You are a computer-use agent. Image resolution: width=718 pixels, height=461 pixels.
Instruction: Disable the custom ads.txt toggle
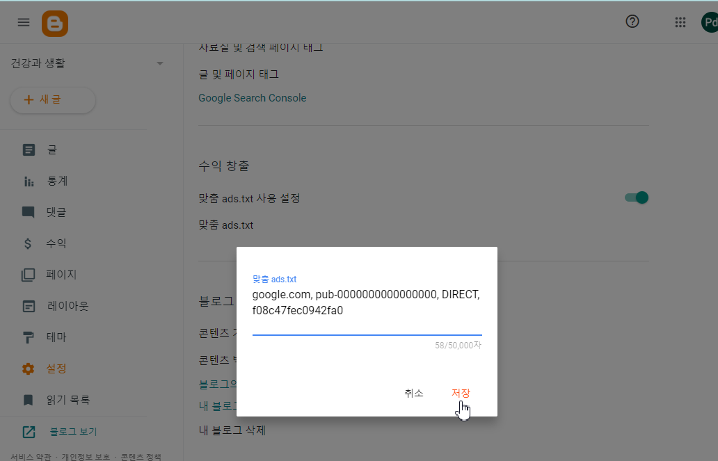tap(636, 197)
